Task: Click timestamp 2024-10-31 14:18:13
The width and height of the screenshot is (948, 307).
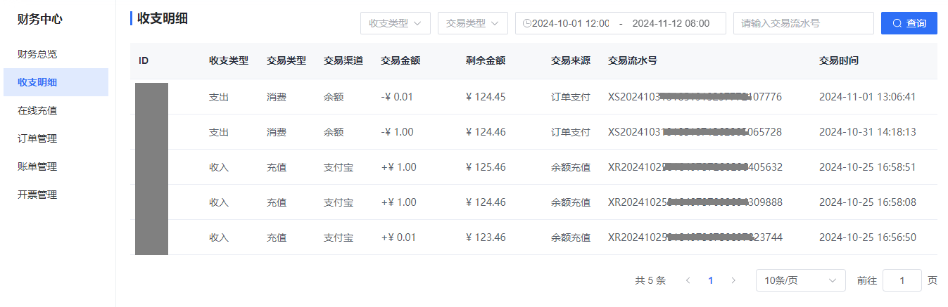Action: coord(868,132)
